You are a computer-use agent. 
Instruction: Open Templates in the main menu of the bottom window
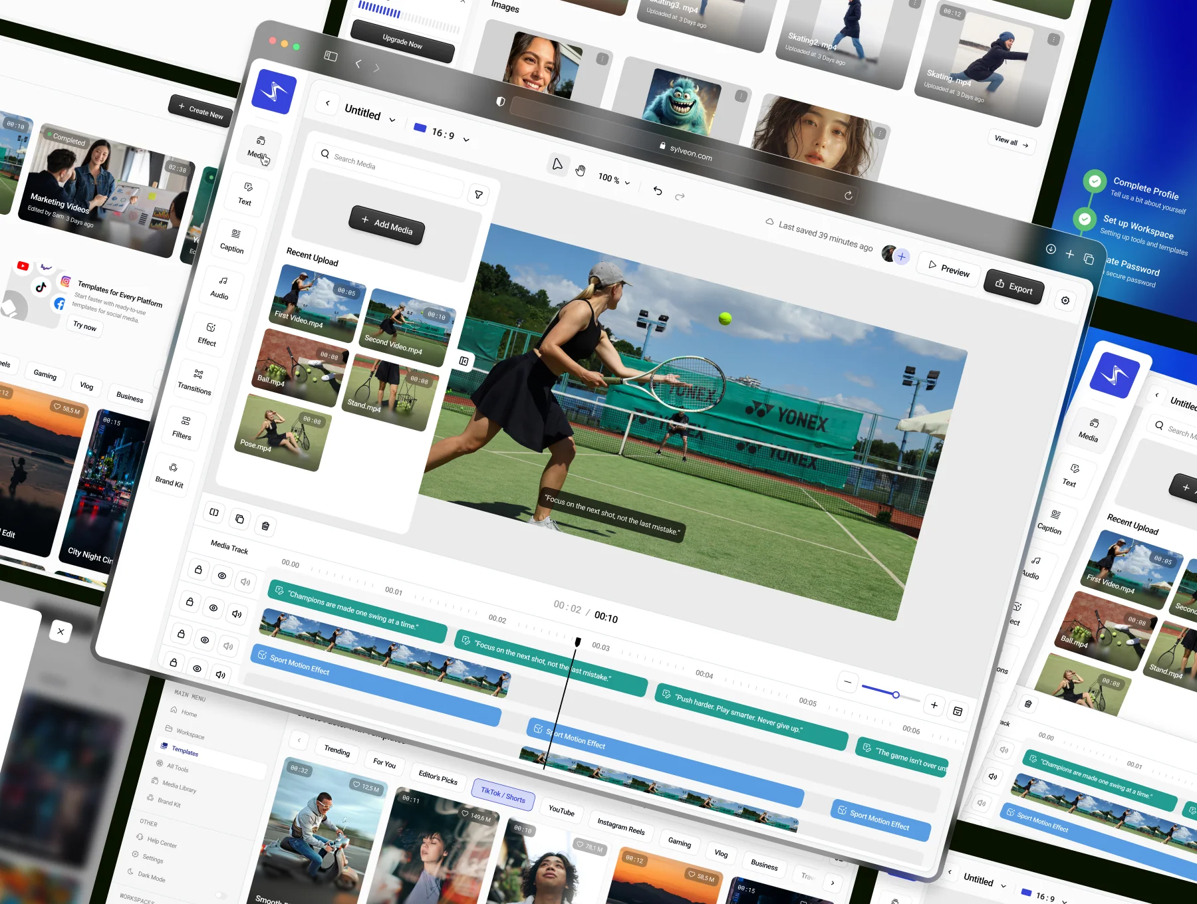[x=185, y=751]
